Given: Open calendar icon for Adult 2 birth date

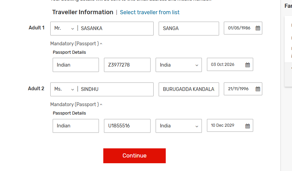Looking at the screenshot, I should (258, 89).
